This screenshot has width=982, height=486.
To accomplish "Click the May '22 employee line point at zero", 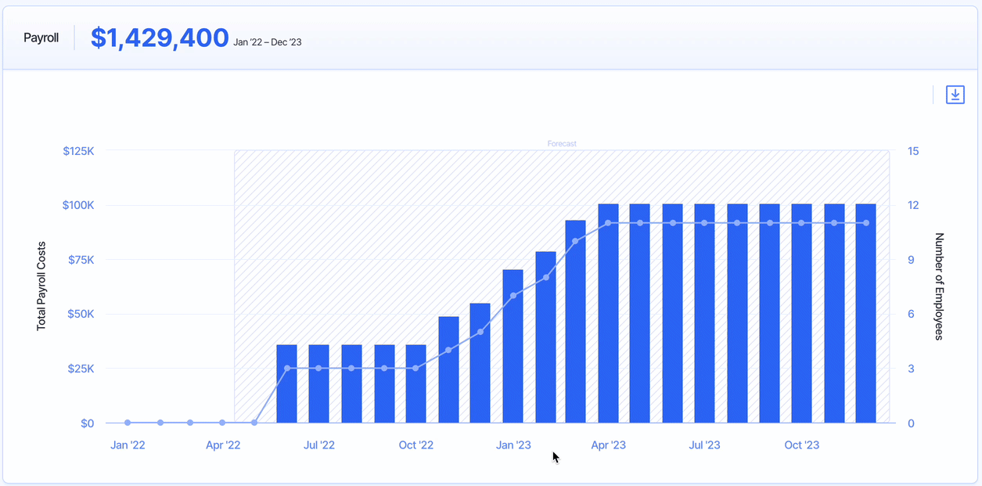I will pyautogui.click(x=254, y=423).
